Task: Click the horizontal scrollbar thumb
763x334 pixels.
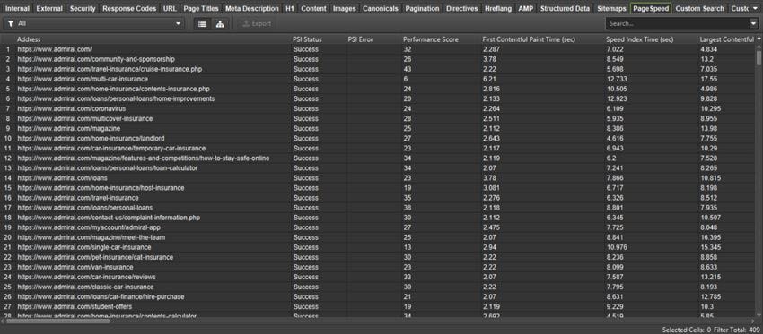Action: point(58,321)
